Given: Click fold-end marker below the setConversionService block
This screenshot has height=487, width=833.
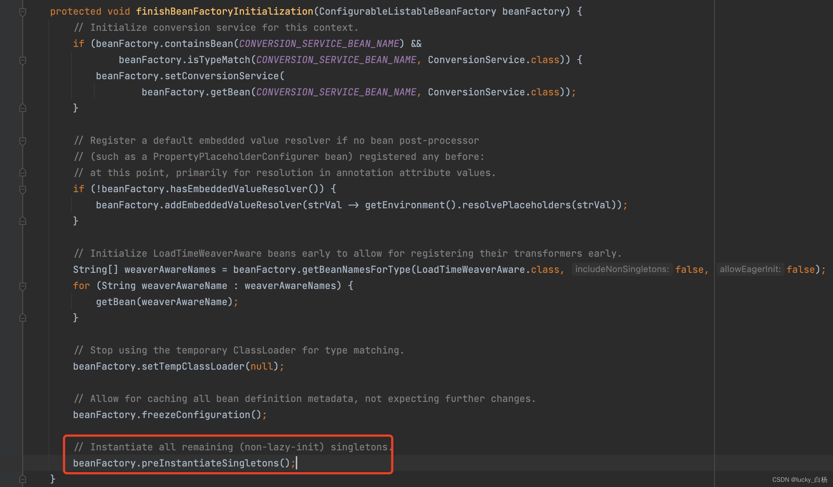Looking at the screenshot, I should coord(23,108).
